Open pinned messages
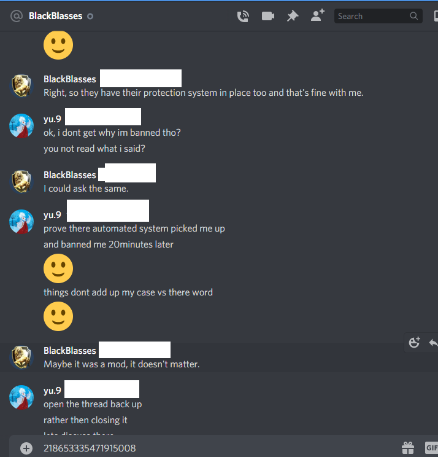 tap(293, 16)
